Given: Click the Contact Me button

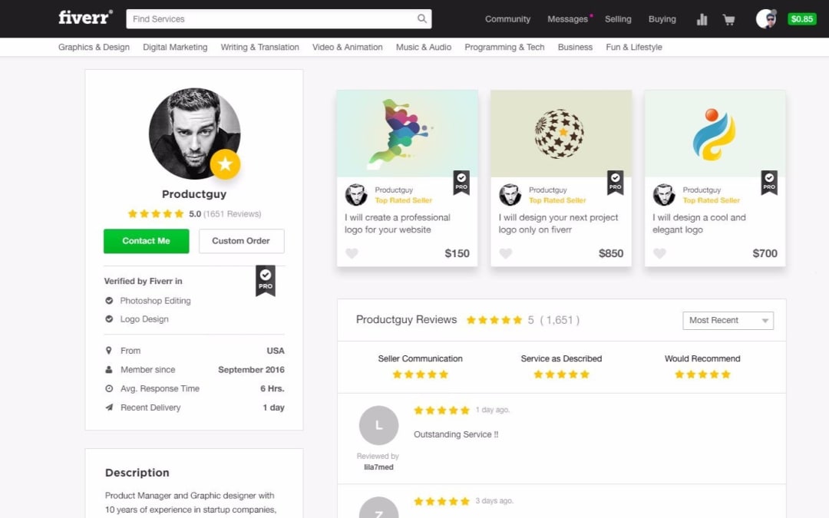Looking at the screenshot, I should click(x=146, y=241).
